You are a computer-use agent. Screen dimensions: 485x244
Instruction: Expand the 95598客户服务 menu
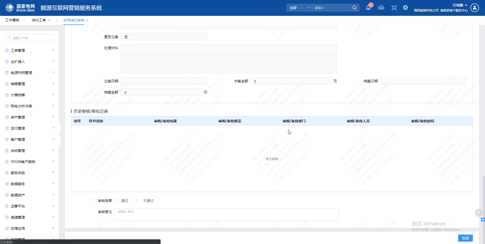click(30, 162)
